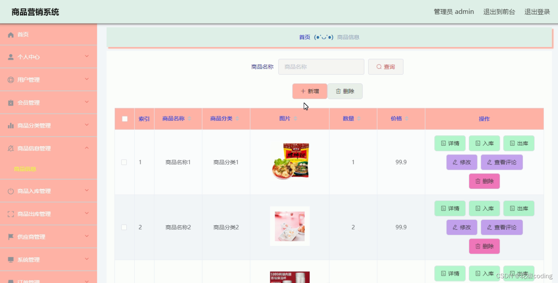Click inside the 商品名称 search input field

321,66
